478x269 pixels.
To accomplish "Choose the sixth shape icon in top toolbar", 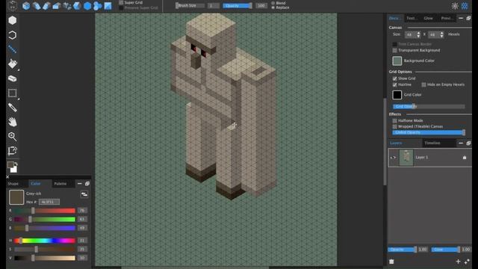I will tap(77, 6).
